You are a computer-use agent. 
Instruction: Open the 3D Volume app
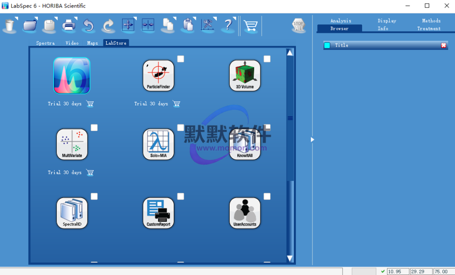(x=245, y=76)
